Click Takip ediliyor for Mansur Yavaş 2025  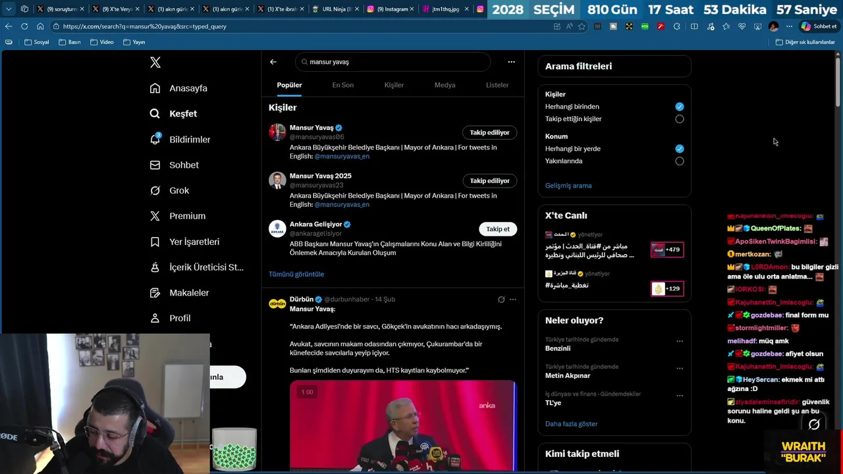[489, 180]
